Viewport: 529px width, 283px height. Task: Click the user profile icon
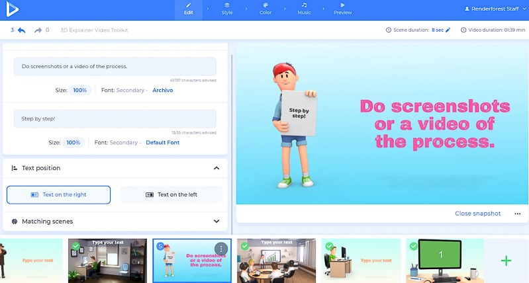467,9
